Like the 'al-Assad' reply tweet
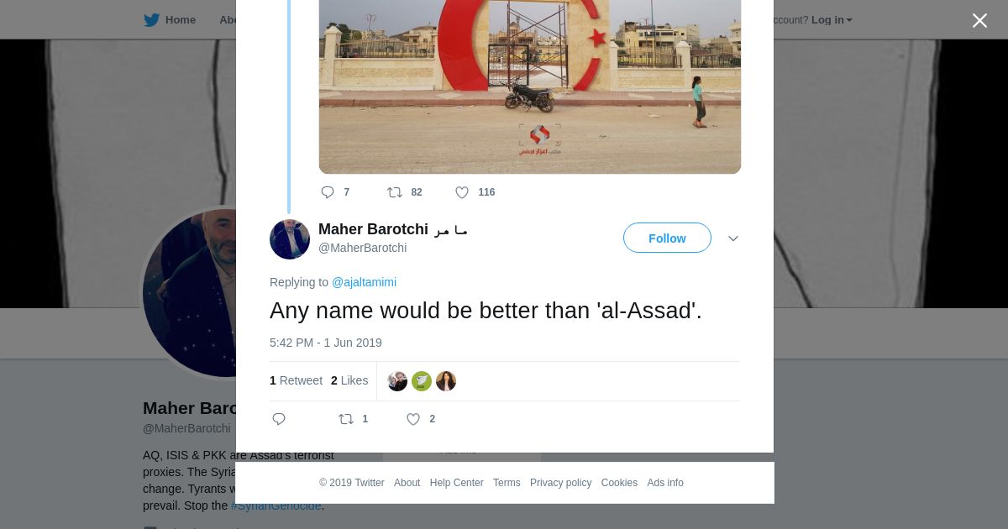Image resolution: width=1008 pixels, height=529 pixels. click(413, 419)
